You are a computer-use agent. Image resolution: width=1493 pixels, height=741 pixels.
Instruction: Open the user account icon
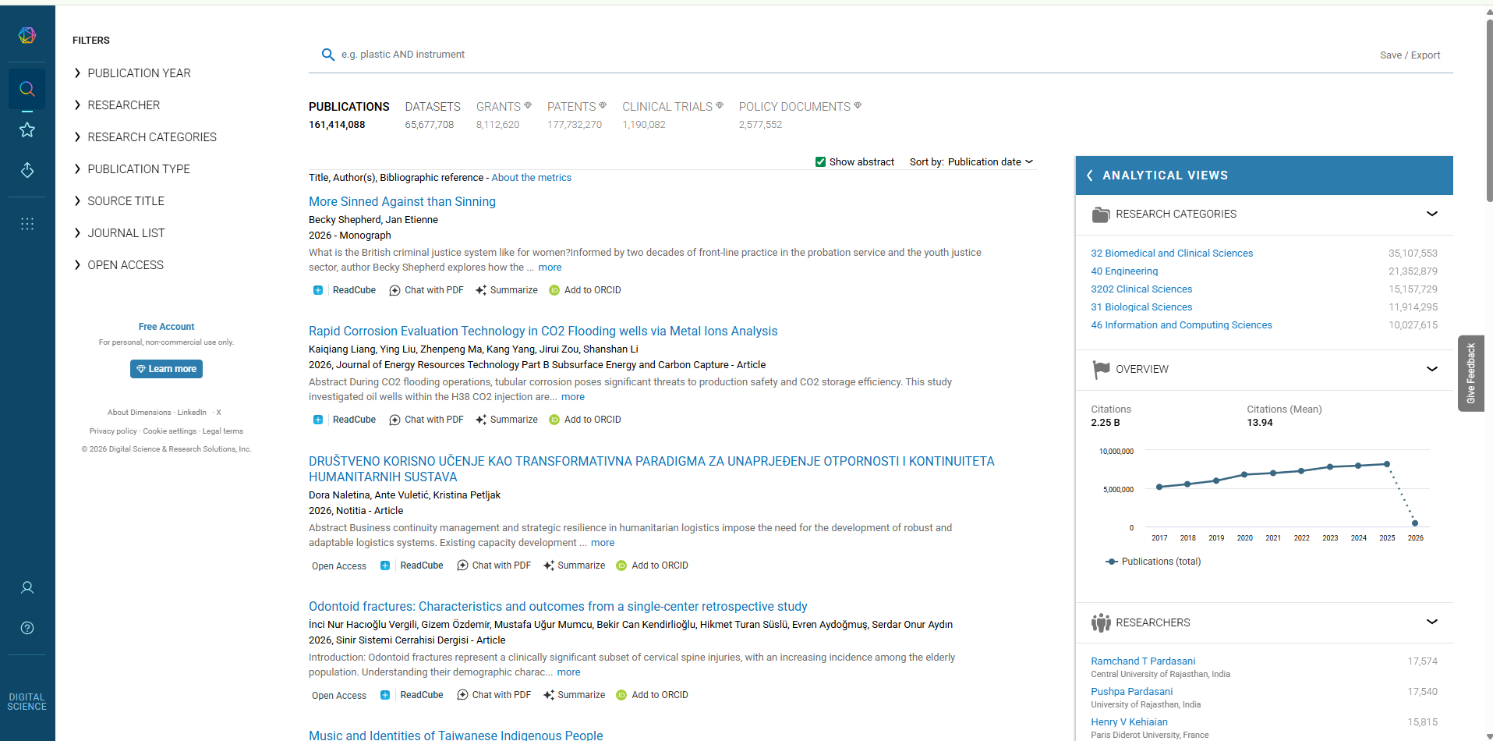click(27, 587)
